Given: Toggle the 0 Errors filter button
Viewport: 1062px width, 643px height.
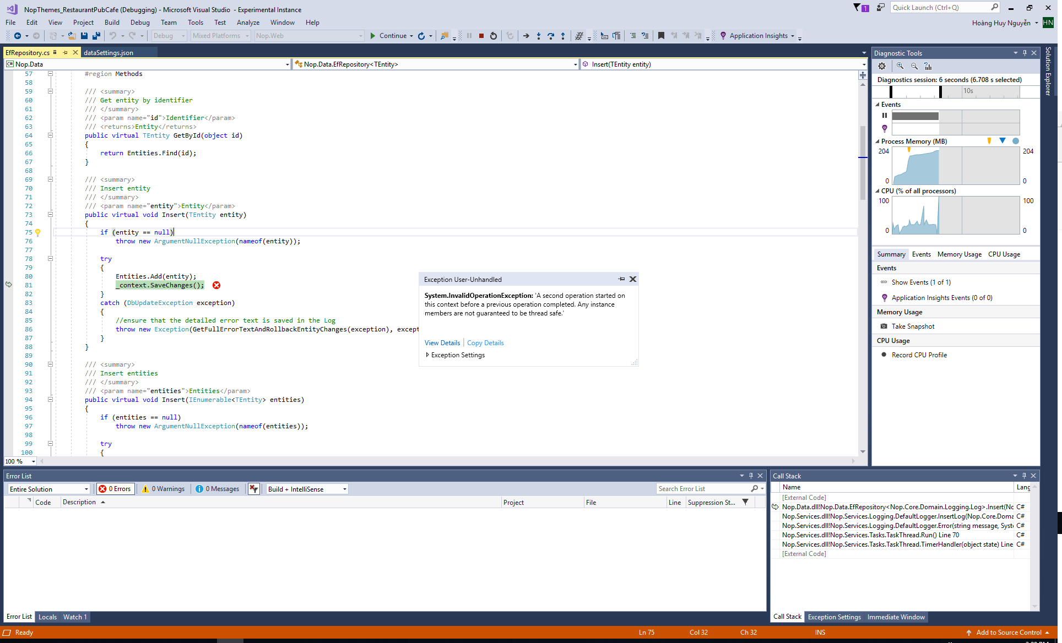Looking at the screenshot, I should 115,489.
